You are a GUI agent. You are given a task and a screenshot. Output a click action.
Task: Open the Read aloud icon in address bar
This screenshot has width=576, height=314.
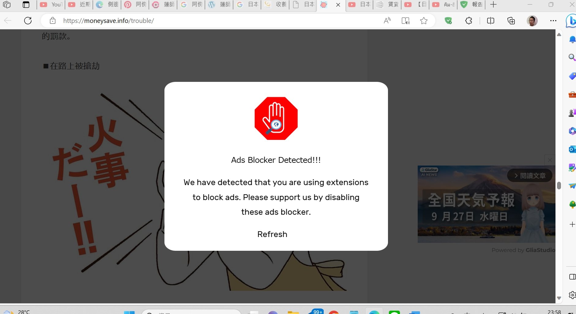pyautogui.click(x=387, y=21)
